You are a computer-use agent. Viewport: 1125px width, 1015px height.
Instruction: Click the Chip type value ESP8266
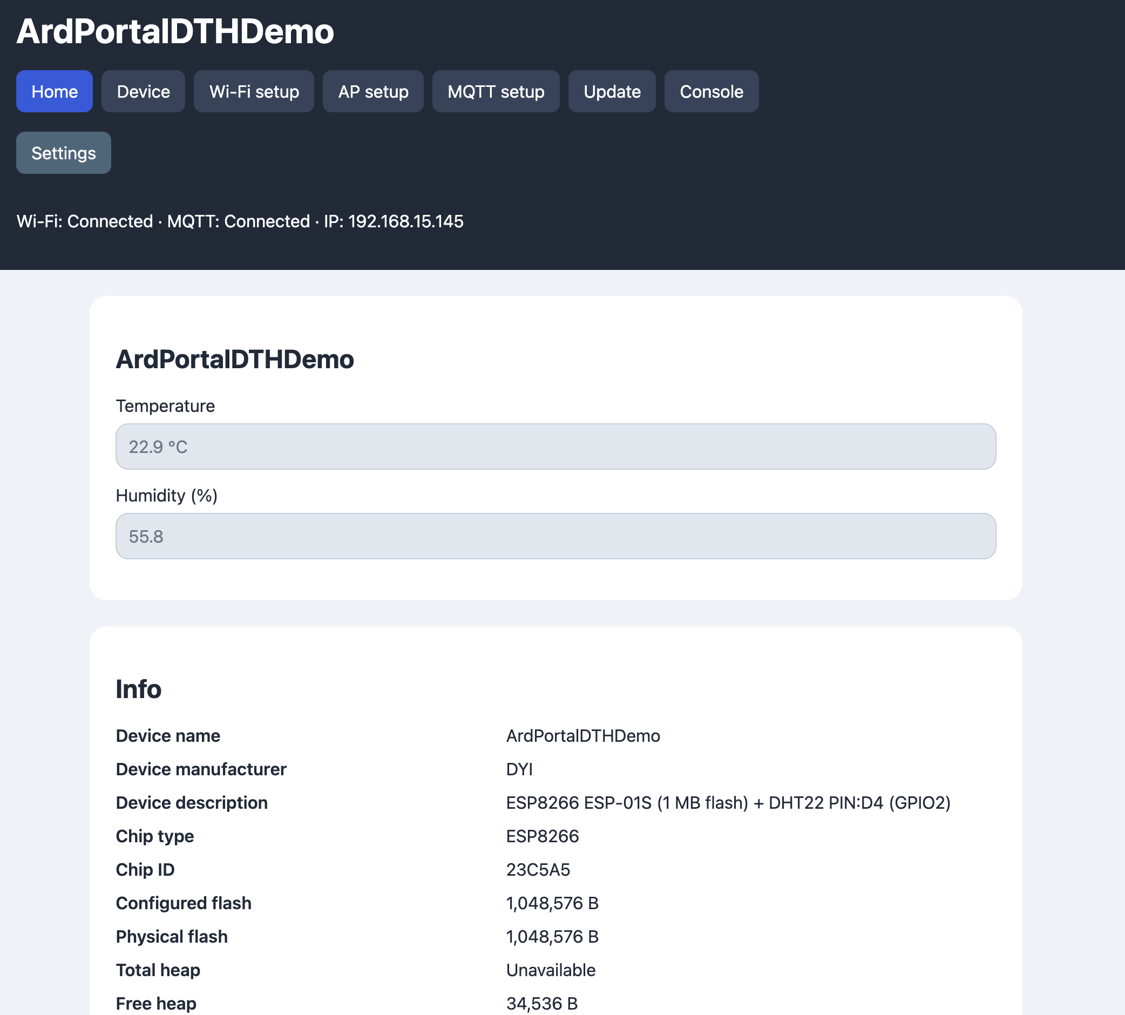543,836
